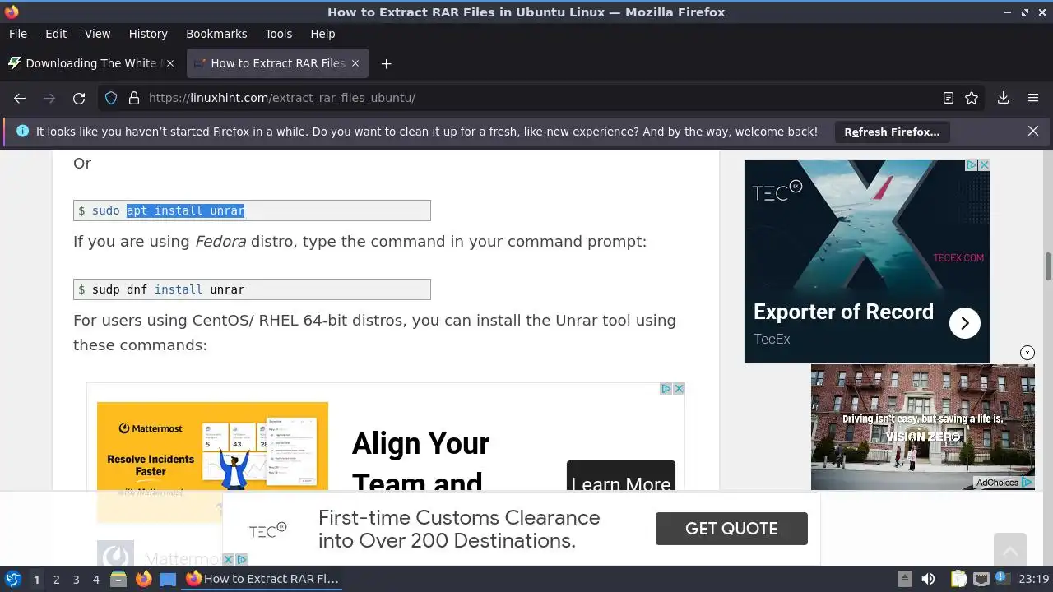The image size is (1053, 592).
Task: Open the Downloads panel
Action: (1003, 98)
